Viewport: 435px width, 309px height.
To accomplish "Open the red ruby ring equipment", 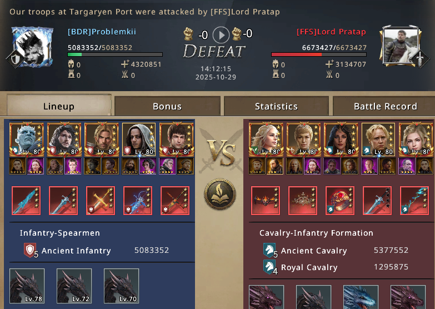I will 340,201.
